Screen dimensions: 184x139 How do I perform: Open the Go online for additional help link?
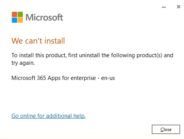(x=48, y=116)
